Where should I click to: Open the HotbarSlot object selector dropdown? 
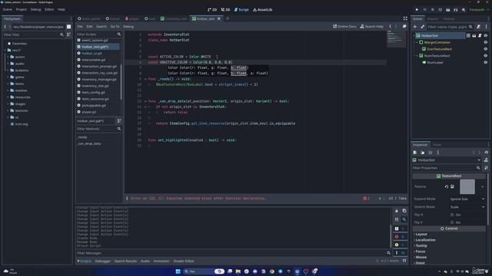click(x=447, y=160)
